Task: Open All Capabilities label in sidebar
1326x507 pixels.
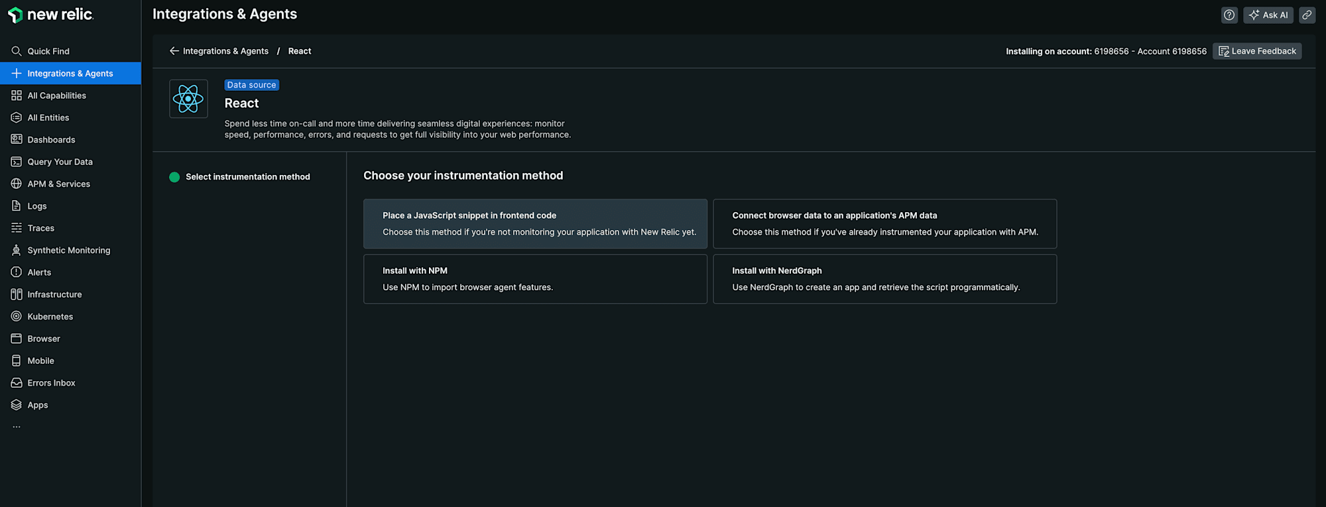Action: tap(57, 95)
